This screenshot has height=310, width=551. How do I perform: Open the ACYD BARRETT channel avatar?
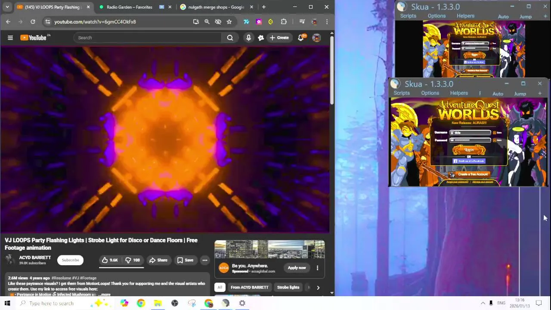coord(10,260)
